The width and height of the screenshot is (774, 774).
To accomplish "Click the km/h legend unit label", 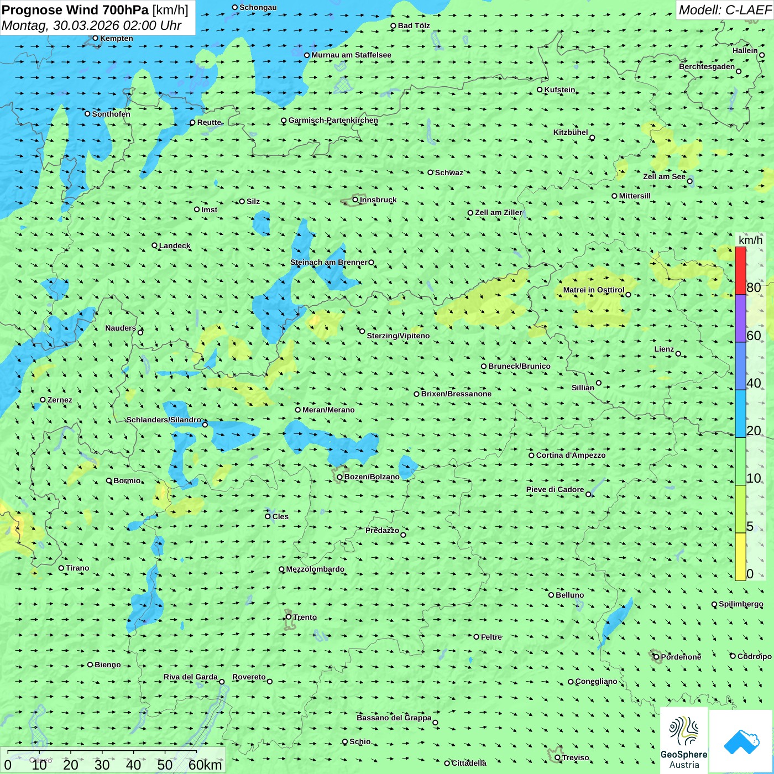I will (x=750, y=240).
